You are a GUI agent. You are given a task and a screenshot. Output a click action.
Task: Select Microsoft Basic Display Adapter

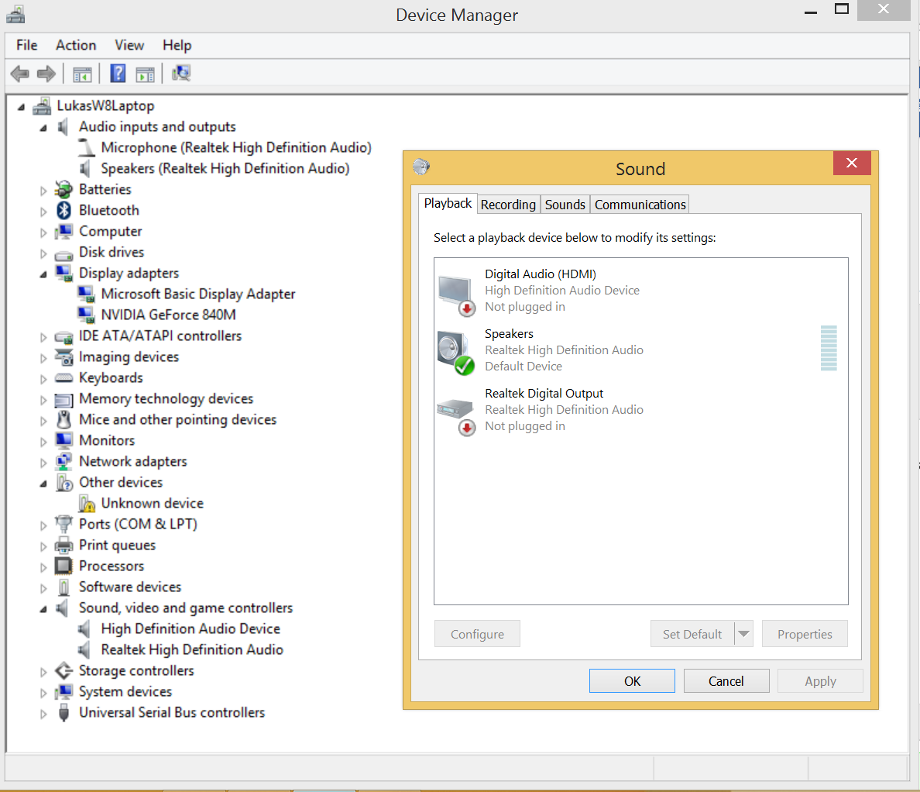point(197,294)
